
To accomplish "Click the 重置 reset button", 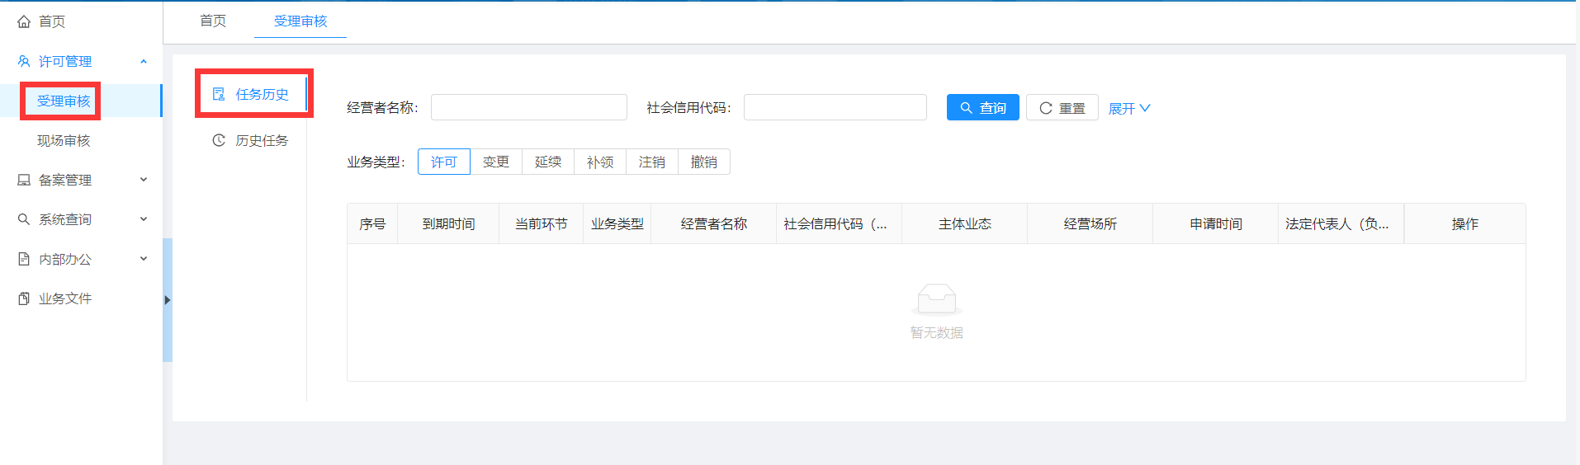I will [1062, 108].
